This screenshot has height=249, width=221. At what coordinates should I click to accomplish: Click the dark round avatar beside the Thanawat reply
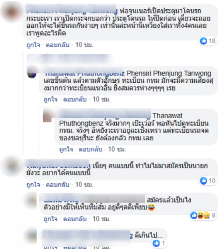tap(32, 74)
